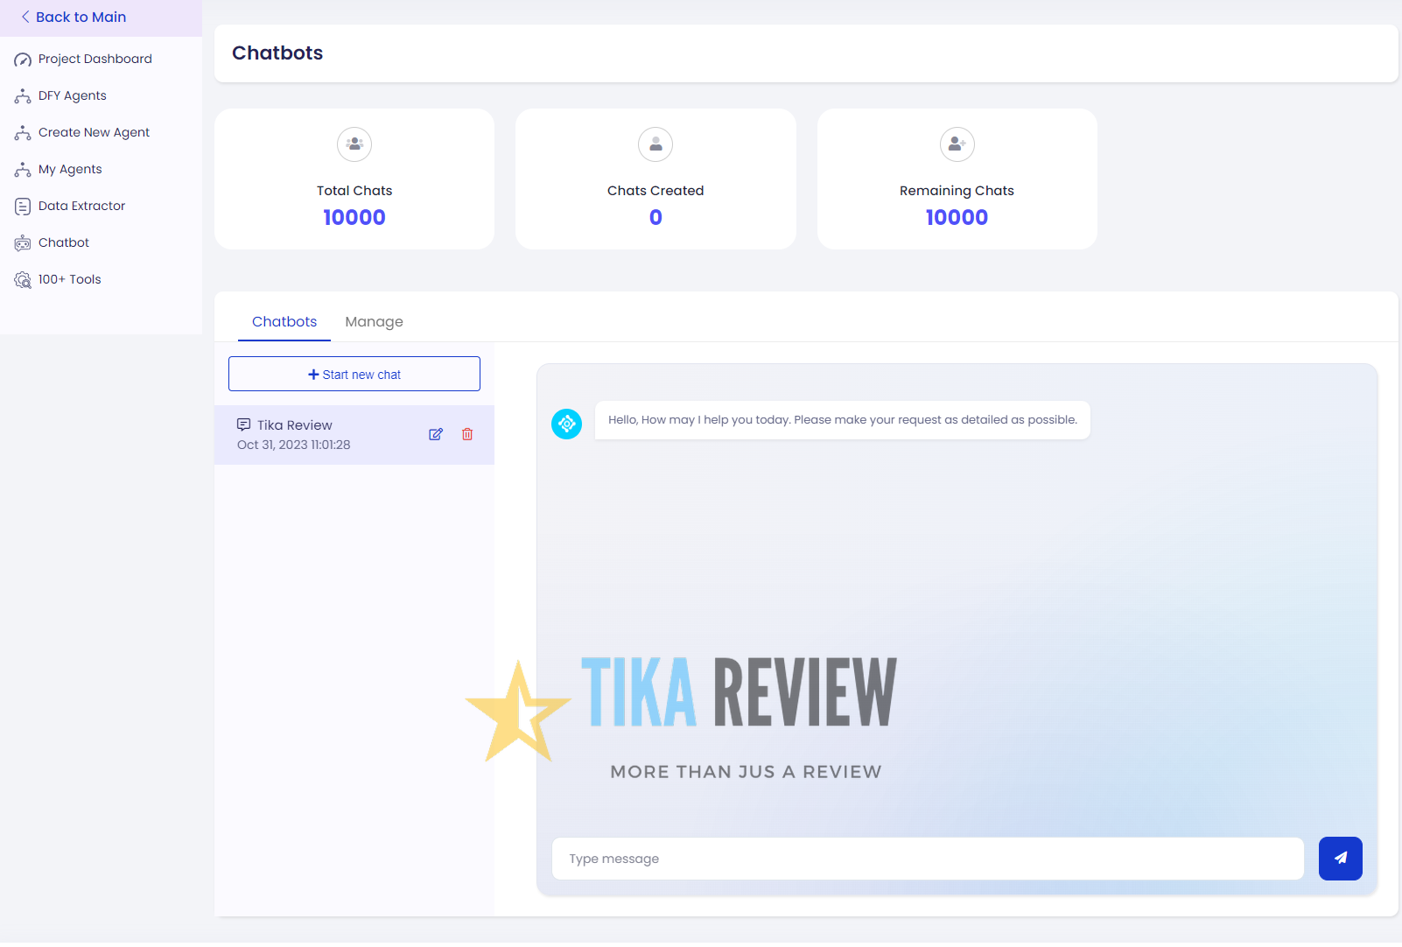The width and height of the screenshot is (1402, 947).
Task: Click the Hello greeting message bubble
Action: click(x=843, y=420)
